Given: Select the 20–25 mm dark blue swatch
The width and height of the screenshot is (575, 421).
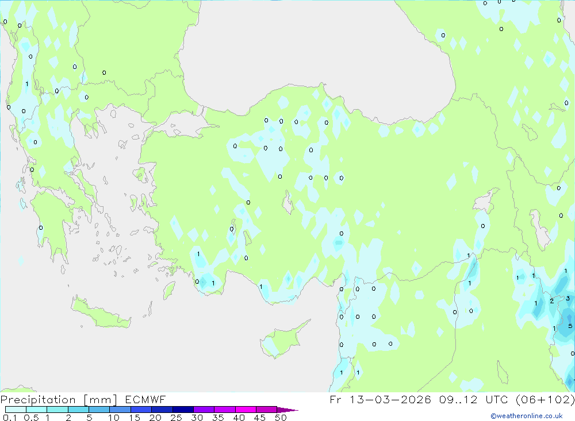Looking at the screenshot, I should [162, 410].
